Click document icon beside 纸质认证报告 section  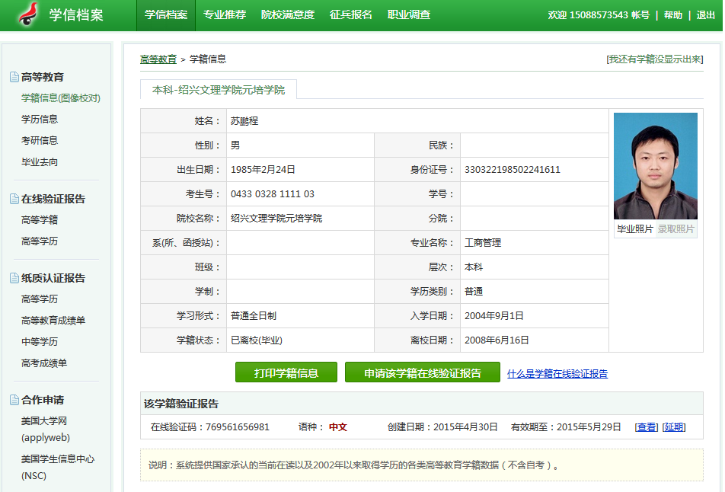[14, 278]
